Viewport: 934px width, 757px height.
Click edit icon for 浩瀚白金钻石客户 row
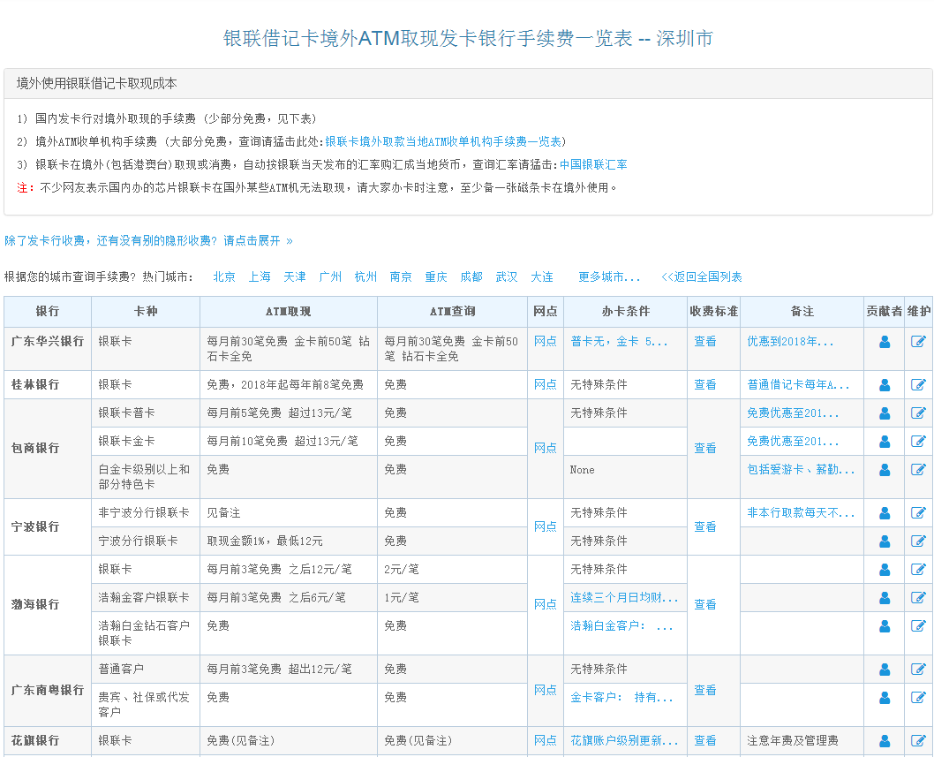[x=918, y=626]
